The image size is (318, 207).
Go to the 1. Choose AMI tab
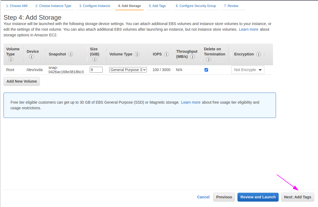pos(17,6)
